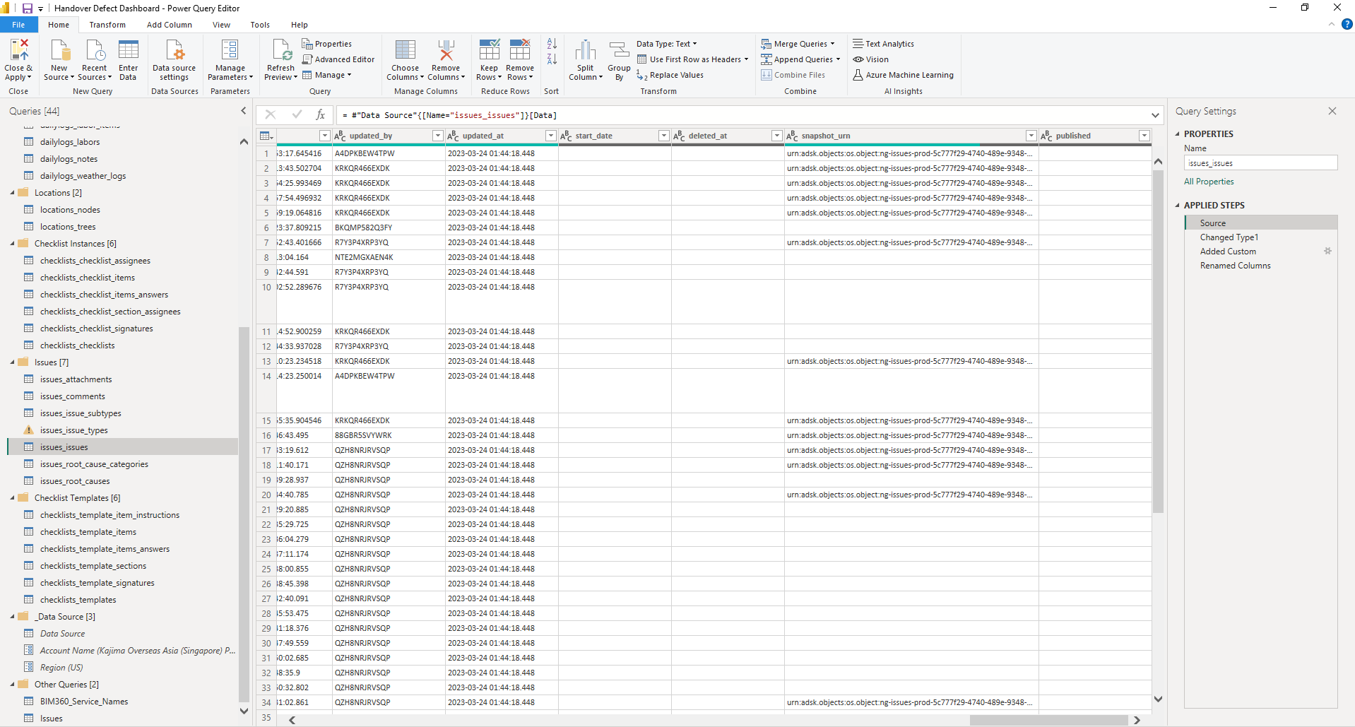The image size is (1355, 727).
Task: Click the query Name input field
Action: (1260, 163)
